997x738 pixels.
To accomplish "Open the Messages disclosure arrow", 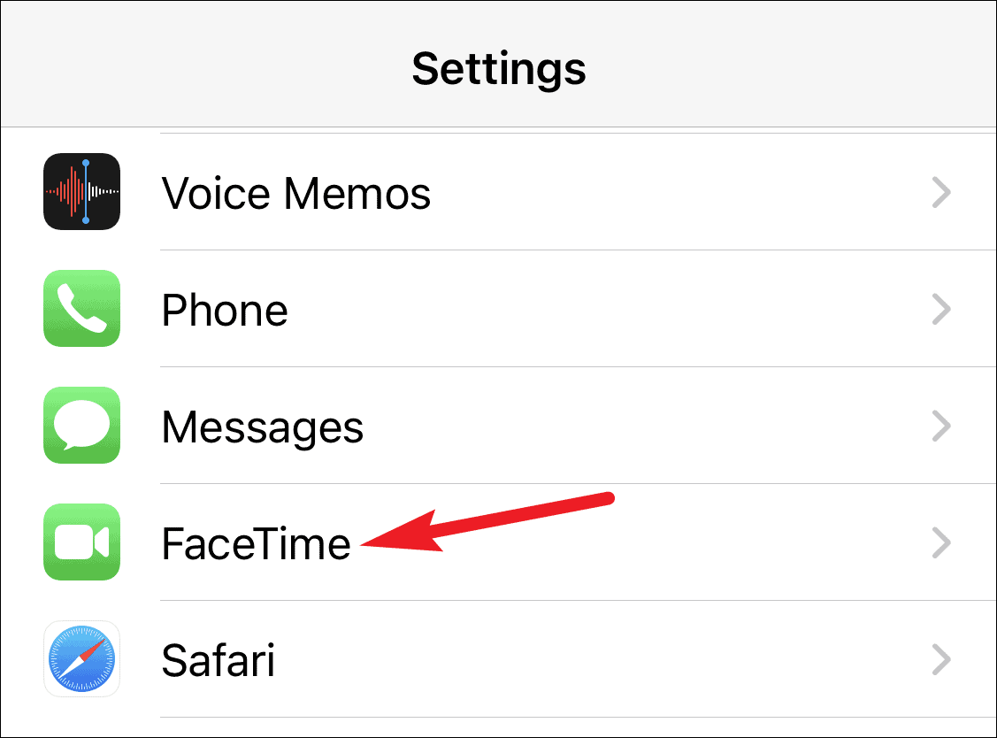I will 940,427.
